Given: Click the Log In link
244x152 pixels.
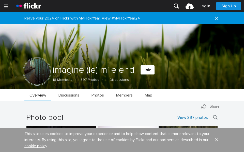Looking at the screenshot, I should tap(205, 6).
